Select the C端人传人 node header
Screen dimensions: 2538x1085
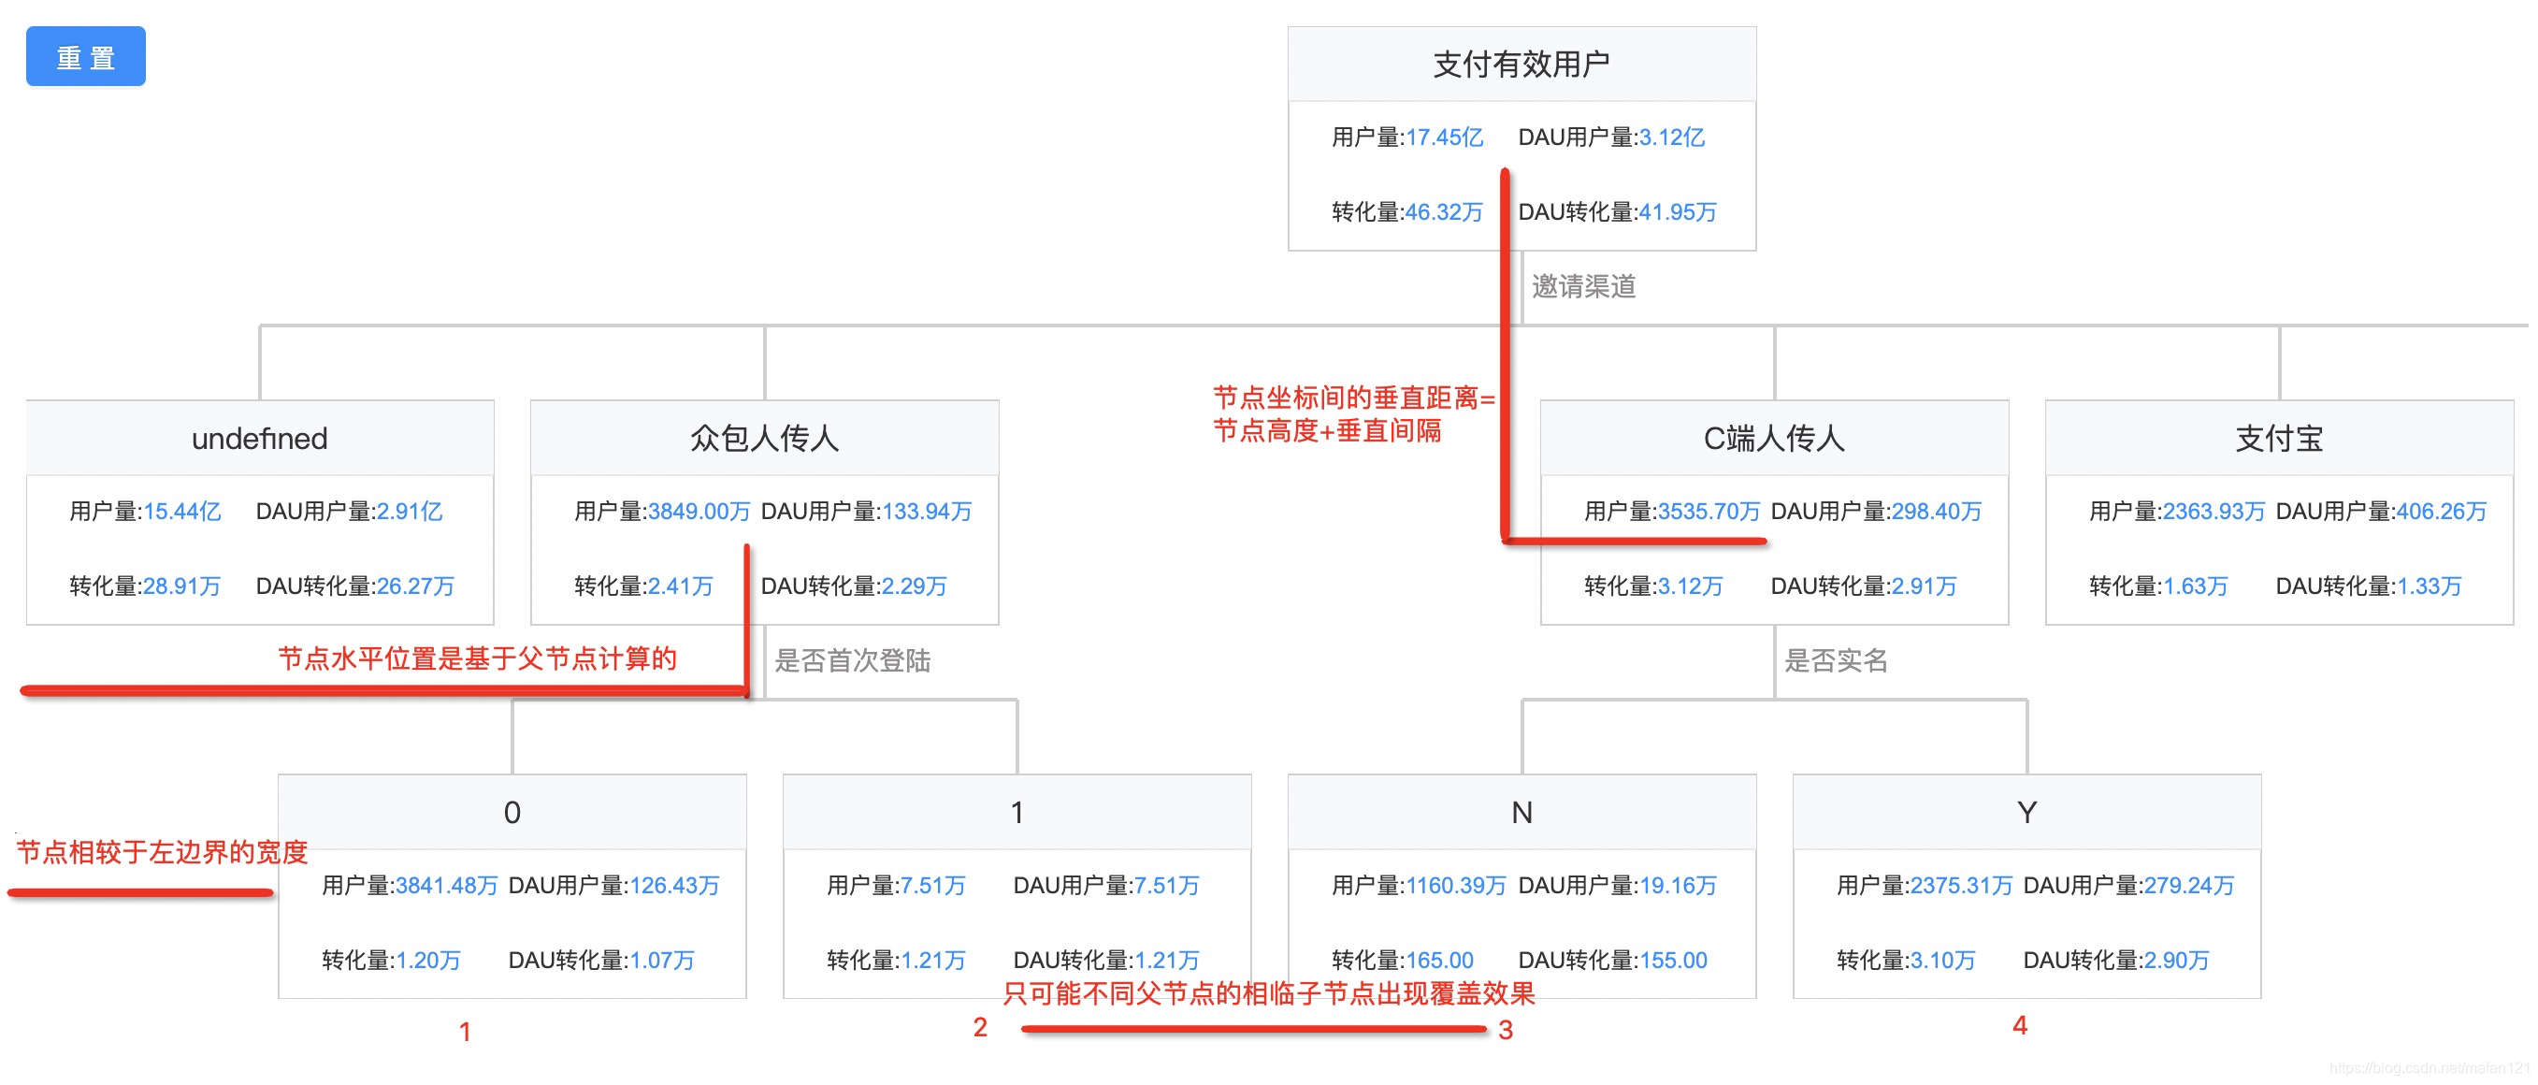click(1774, 438)
